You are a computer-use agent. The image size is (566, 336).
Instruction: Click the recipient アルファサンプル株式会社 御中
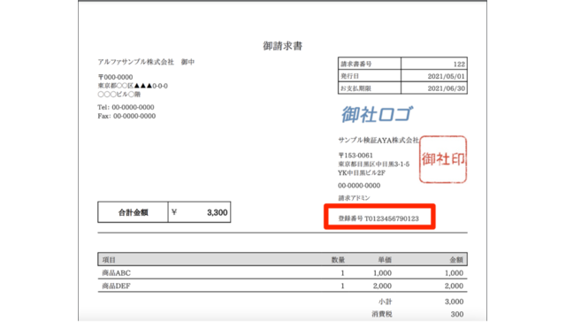point(146,62)
